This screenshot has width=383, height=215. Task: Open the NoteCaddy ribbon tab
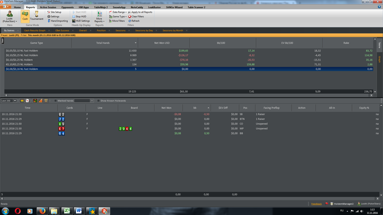[137, 7]
